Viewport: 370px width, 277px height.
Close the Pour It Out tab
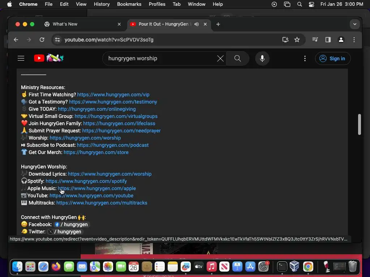(205, 24)
